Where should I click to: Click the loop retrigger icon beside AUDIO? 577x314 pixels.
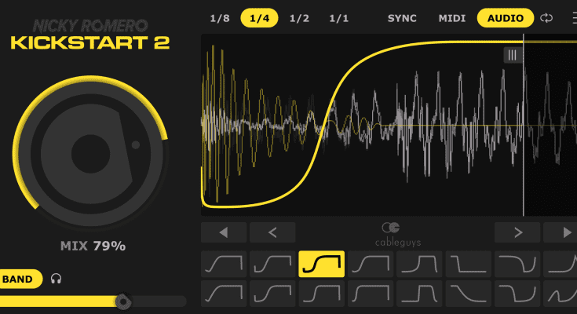click(547, 17)
